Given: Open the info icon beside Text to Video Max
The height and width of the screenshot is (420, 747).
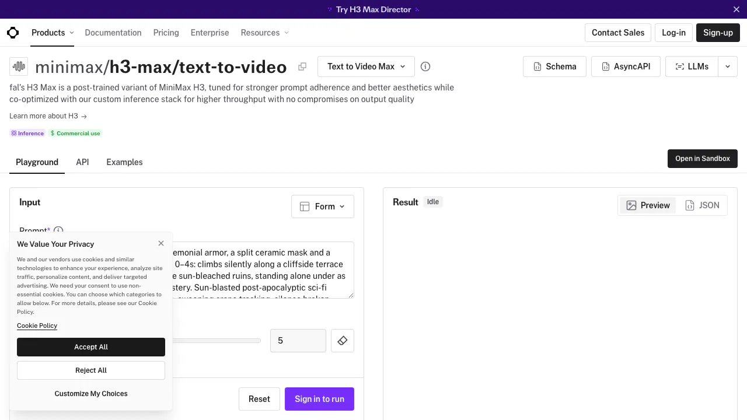Looking at the screenshot, I should tap(425, 66).
